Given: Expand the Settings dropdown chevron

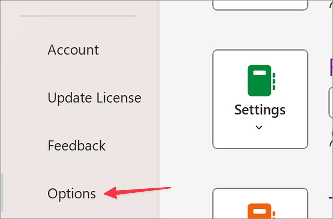Looking at the screenshot, I should pos(259,127).
